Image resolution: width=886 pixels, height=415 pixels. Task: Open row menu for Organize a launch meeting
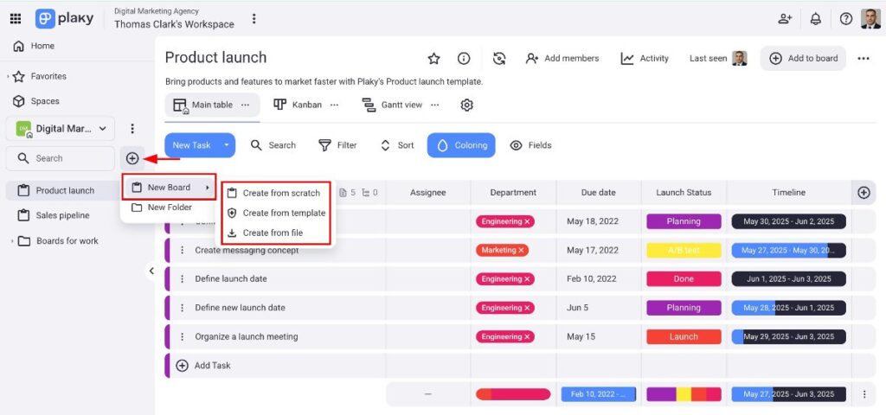click(182, 336)
